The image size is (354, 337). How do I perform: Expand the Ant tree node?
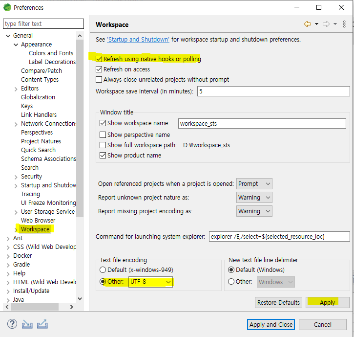[x=8, y=238]
